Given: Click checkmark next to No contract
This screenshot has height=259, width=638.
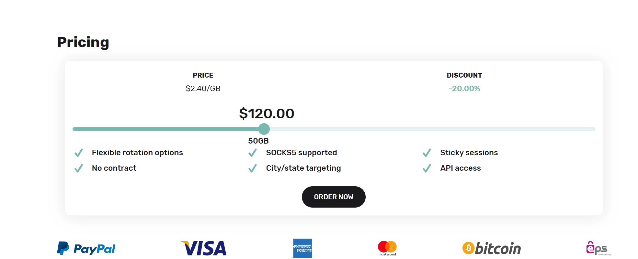Looking at the screenshot, I should 79,168.
